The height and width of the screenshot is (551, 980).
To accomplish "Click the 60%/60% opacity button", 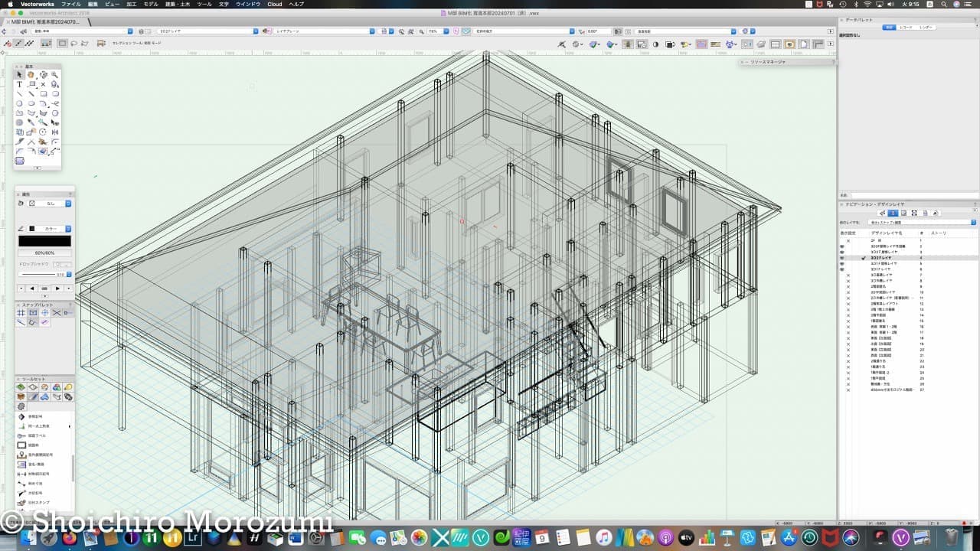I will click(x=44, y=253).
